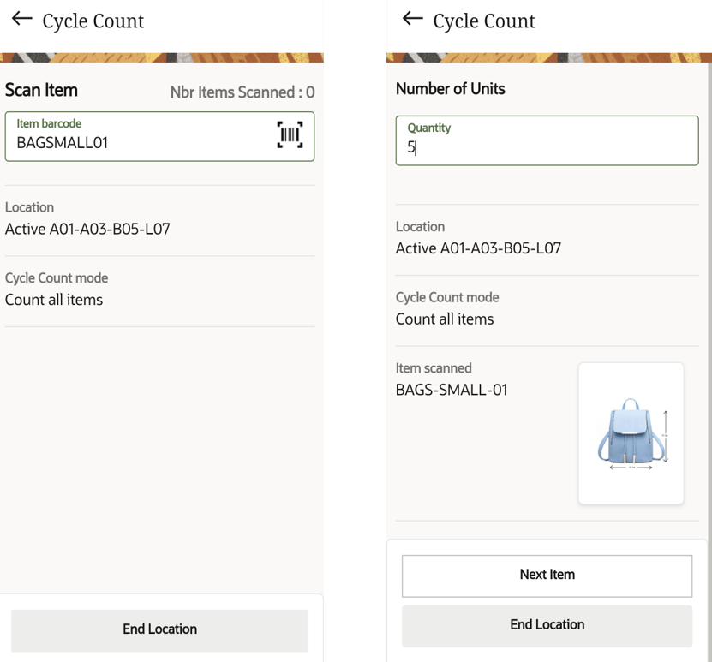Screen dimensions: 712x662
Task: Tap End Location under Next Item
Action: (x=547, y=626)
